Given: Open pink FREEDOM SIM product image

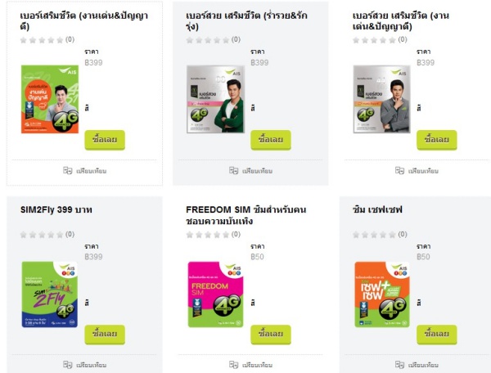Looking at the screenshot, I should point(215,294).
